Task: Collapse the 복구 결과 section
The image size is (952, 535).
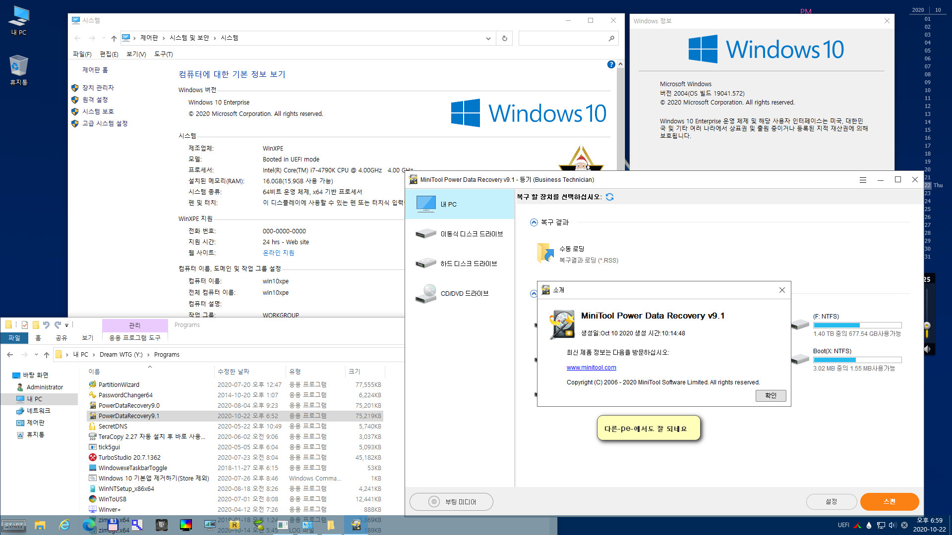Action: point(534,222)
